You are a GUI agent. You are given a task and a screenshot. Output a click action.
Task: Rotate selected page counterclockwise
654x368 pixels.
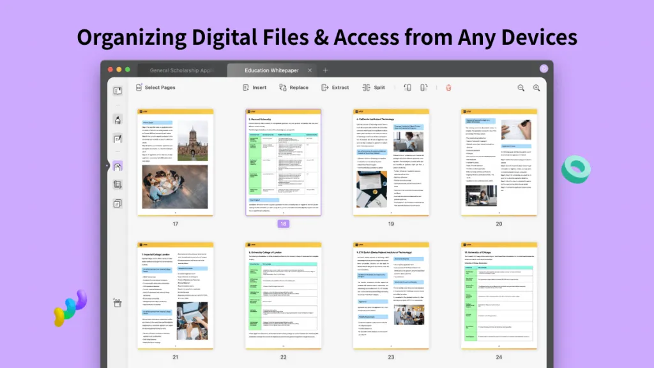coord(407,88)
